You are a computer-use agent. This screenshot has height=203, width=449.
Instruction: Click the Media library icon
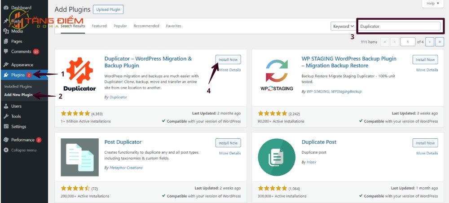(x=6, y=31)
